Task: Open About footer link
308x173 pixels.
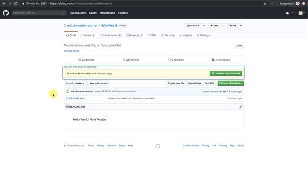Action: (241, 146)
